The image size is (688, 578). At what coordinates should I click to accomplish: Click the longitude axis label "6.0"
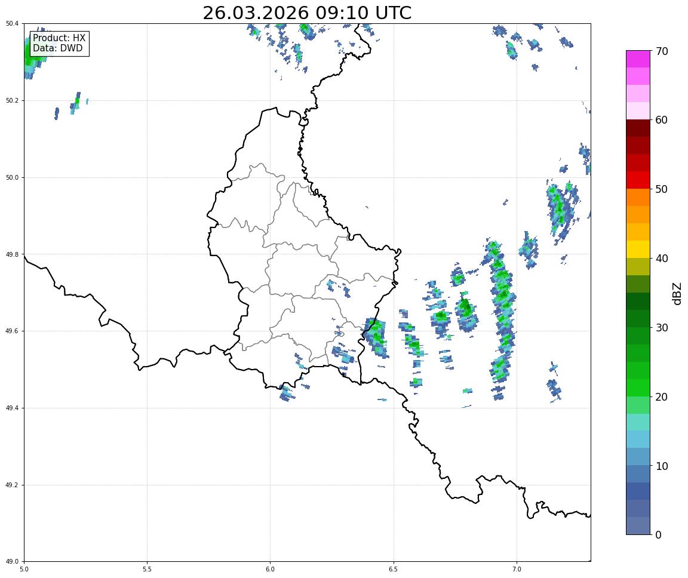271,570
